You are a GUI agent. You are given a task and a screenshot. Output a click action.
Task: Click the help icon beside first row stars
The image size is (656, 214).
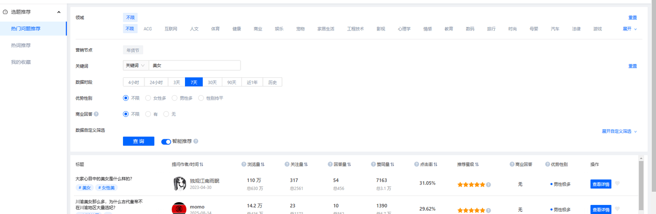click(488, 185)
